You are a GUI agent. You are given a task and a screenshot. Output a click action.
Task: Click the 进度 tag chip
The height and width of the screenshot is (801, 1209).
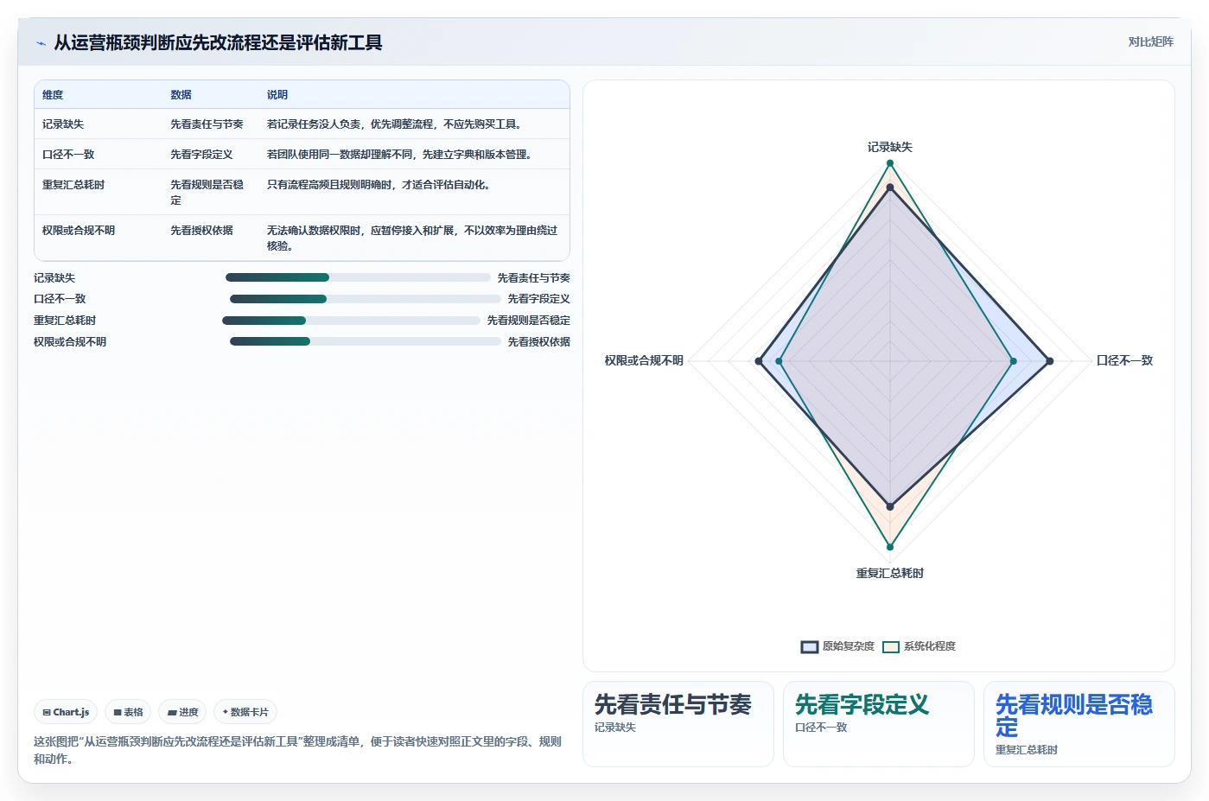pyautogui.click(x=182, y=712)
